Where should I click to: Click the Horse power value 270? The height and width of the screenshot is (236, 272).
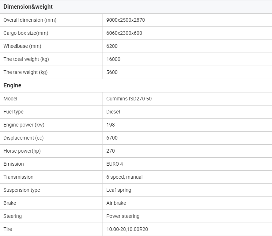coord(111,151)
